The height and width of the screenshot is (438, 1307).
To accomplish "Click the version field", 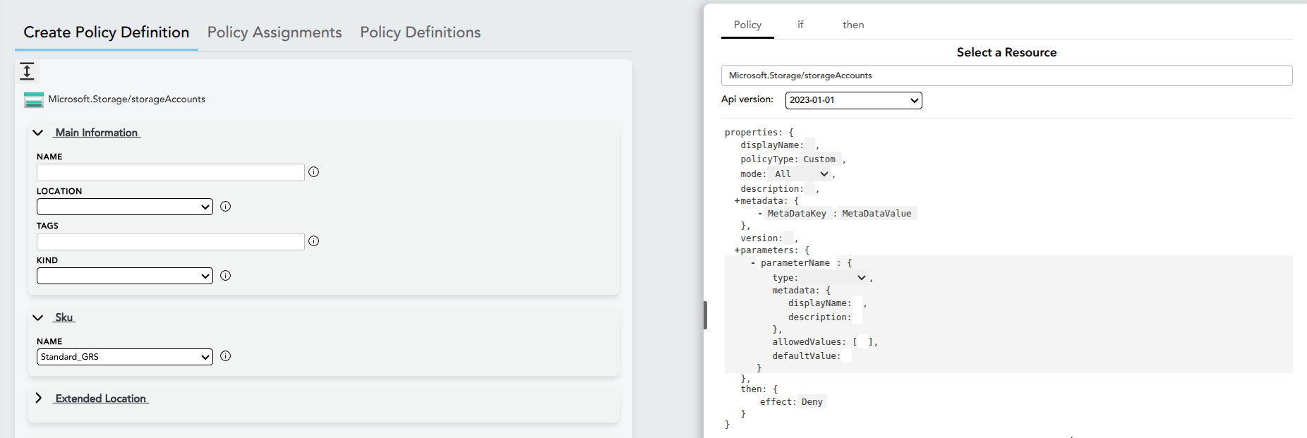I will coord(789,238).
